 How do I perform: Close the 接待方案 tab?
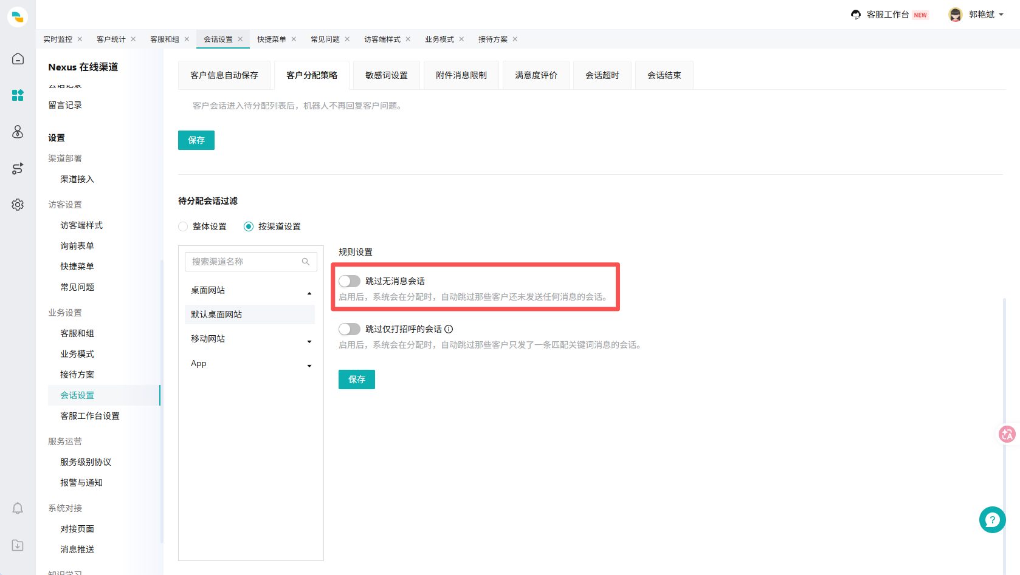click(515, 39)
